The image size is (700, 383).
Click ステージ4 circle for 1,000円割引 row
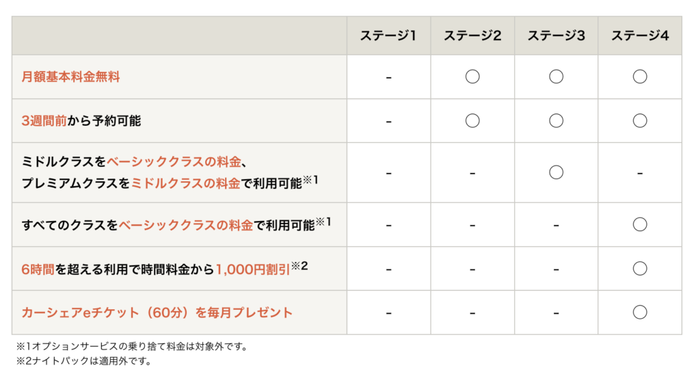coord(640,268)
